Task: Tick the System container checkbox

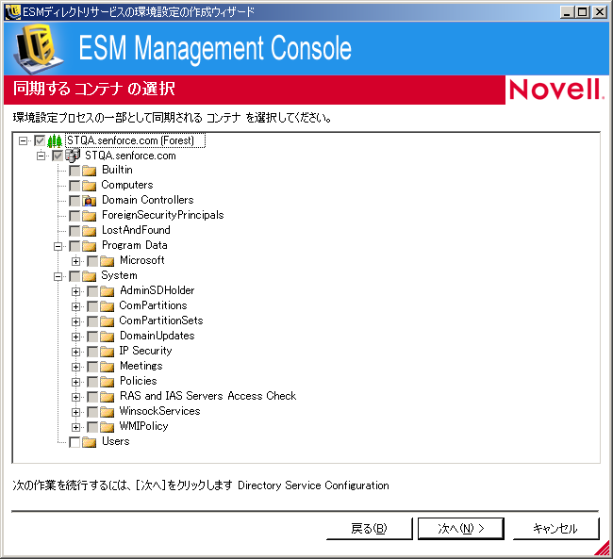Action: [75, 276]
